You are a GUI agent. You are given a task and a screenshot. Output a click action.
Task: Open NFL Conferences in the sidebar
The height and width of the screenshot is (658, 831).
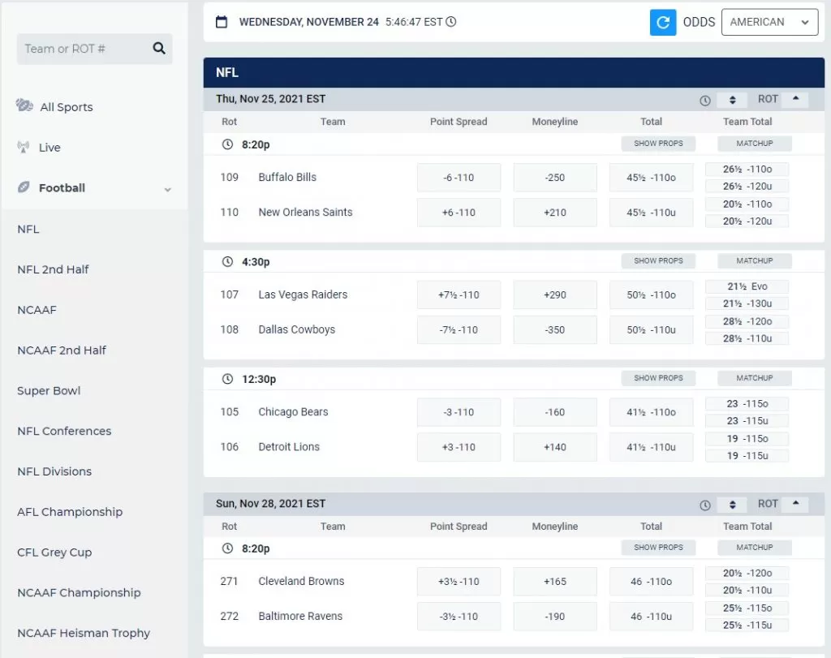[x=64, y=431]
